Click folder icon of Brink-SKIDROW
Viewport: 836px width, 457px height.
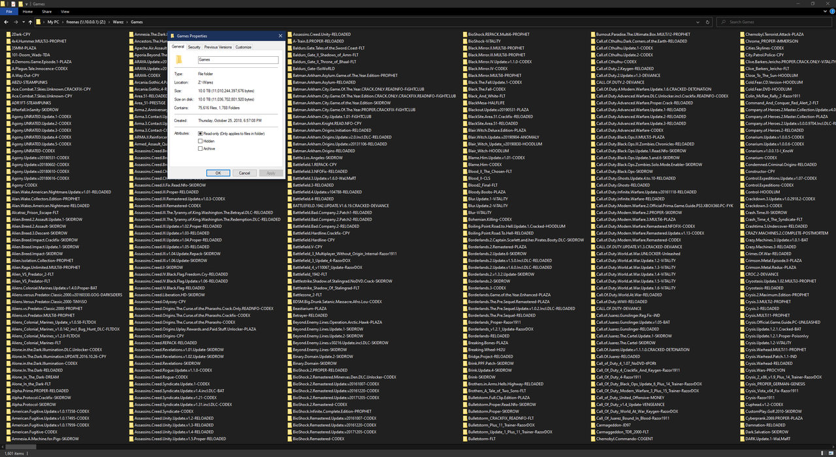[465, 377]
